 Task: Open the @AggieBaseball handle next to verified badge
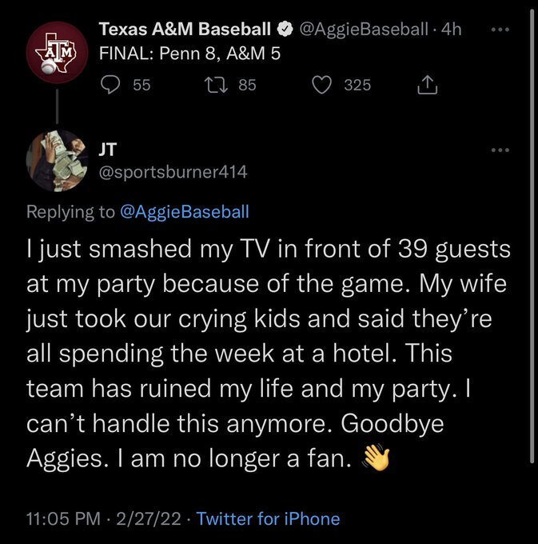pyautogui.click(x=363, y=30)
